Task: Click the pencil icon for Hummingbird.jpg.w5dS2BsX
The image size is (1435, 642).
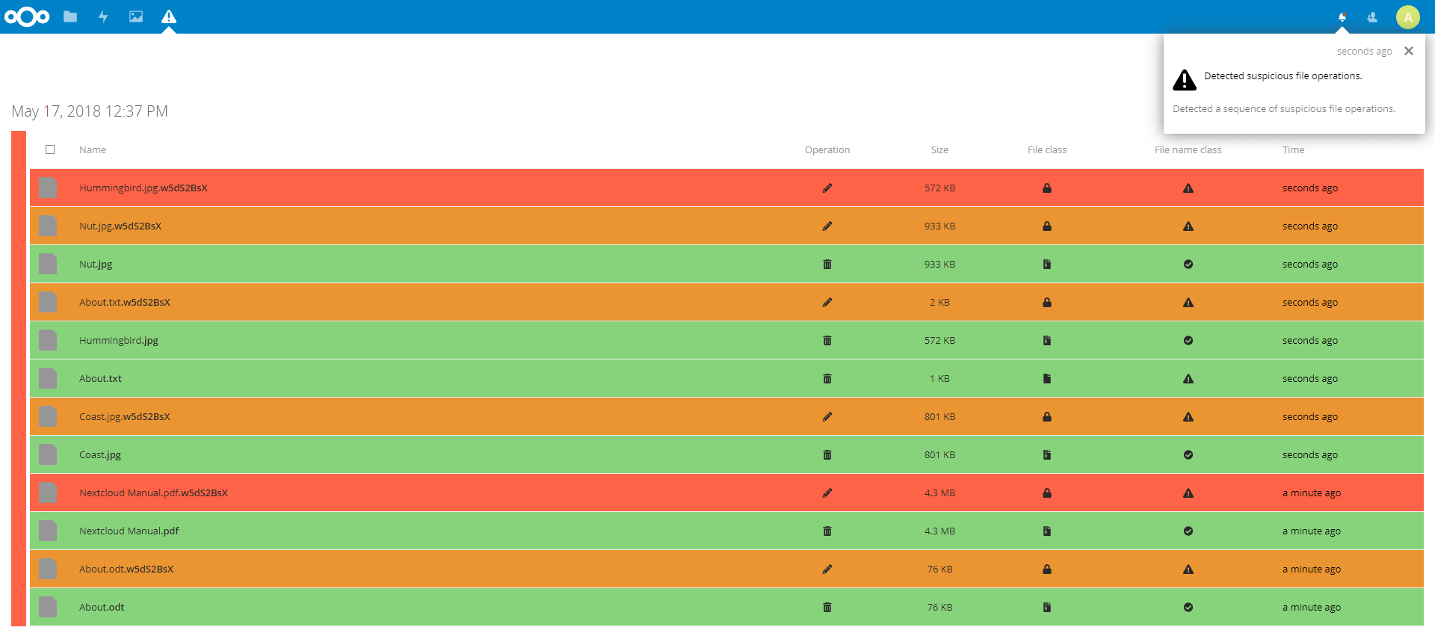Action: 827,188
